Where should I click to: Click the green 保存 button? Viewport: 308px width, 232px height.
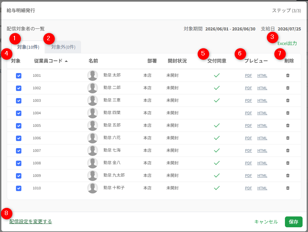(x=293, y=222)
